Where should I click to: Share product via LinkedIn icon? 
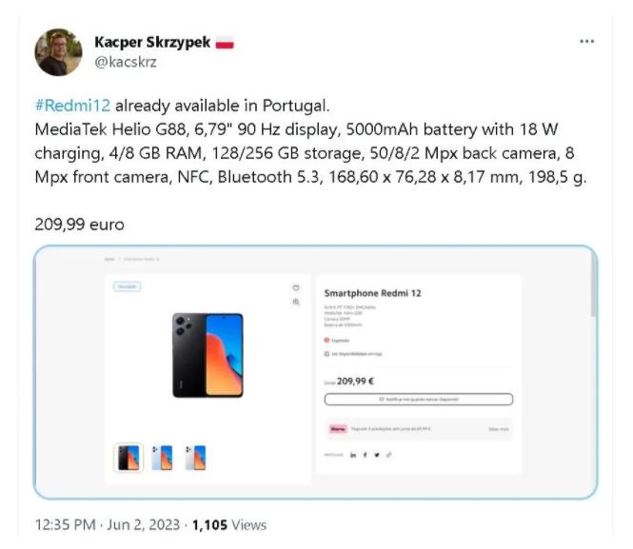(x=353, y=455)
